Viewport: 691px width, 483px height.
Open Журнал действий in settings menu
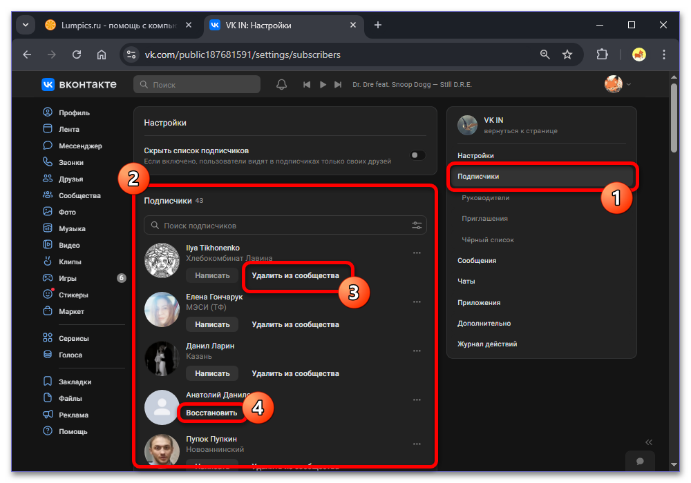click(x=487, y=344)
